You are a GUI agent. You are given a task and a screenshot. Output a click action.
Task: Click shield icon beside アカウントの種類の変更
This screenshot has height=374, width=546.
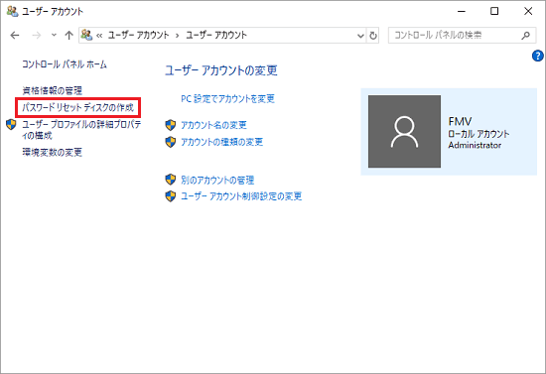[x=171, y=142]
